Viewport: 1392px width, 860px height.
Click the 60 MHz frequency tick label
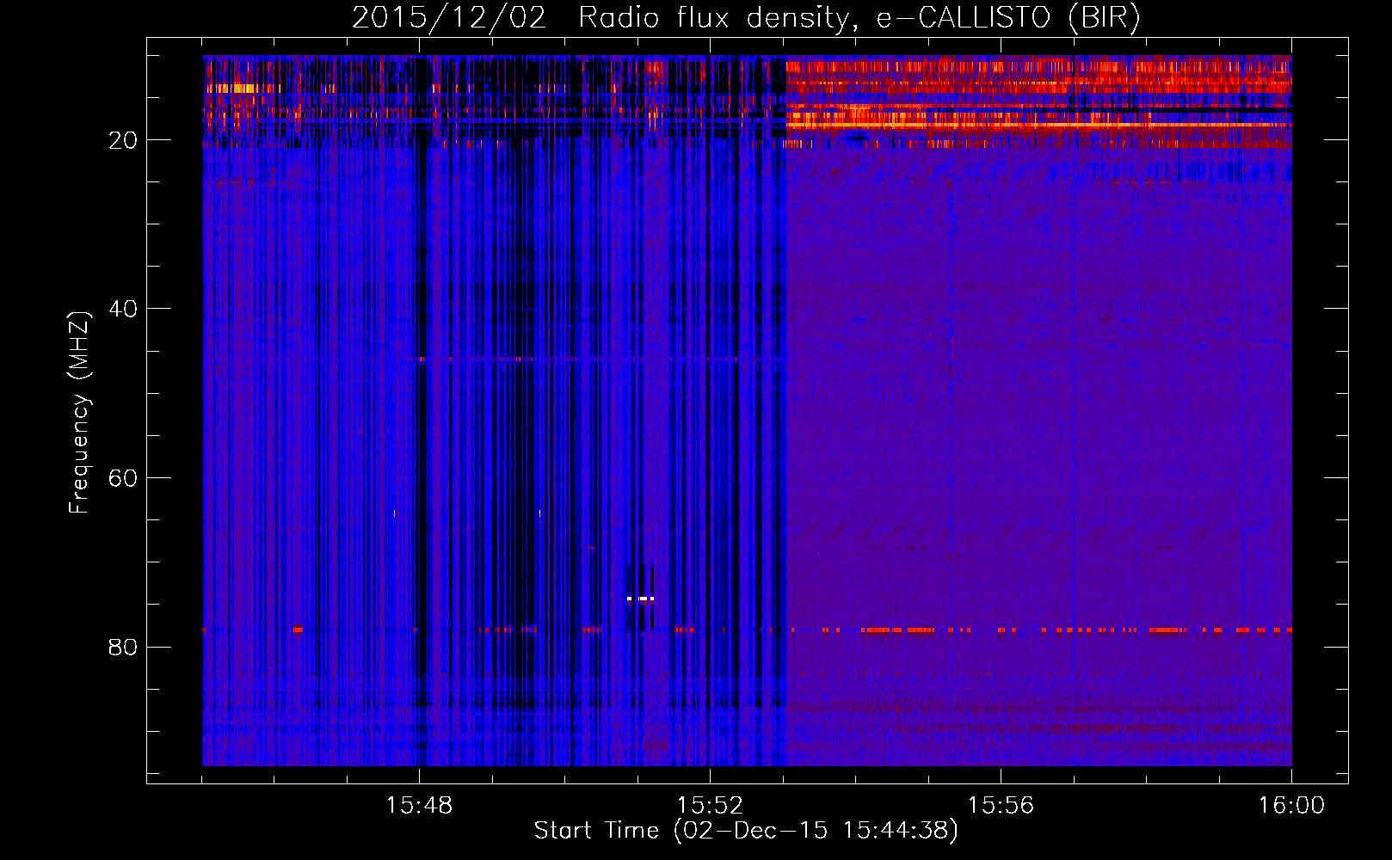pyautogui.click(x=123, y=478)
